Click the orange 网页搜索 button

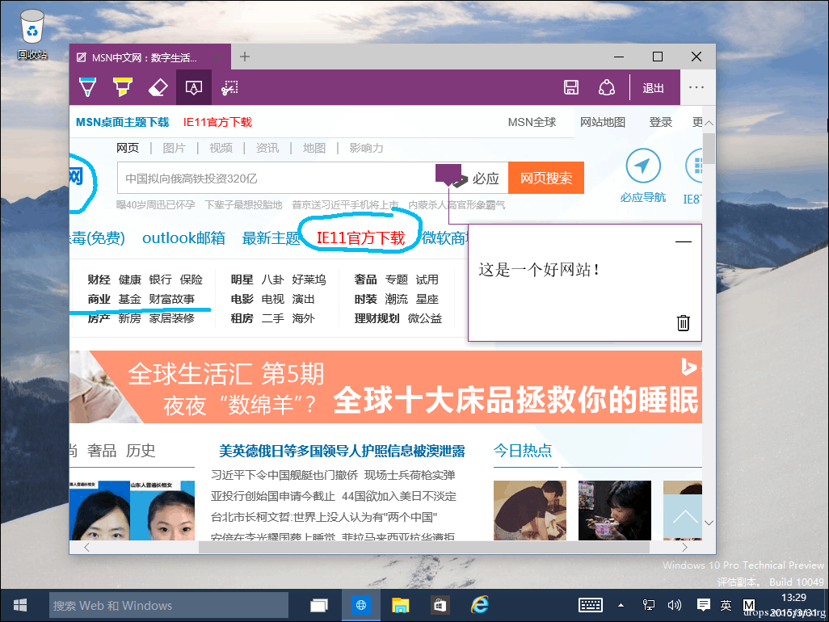click(x=546, y=178)
